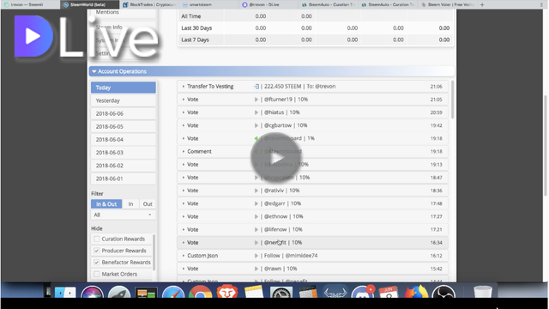
Task: Open Calculator from the dock
Action: coord(308,292)
